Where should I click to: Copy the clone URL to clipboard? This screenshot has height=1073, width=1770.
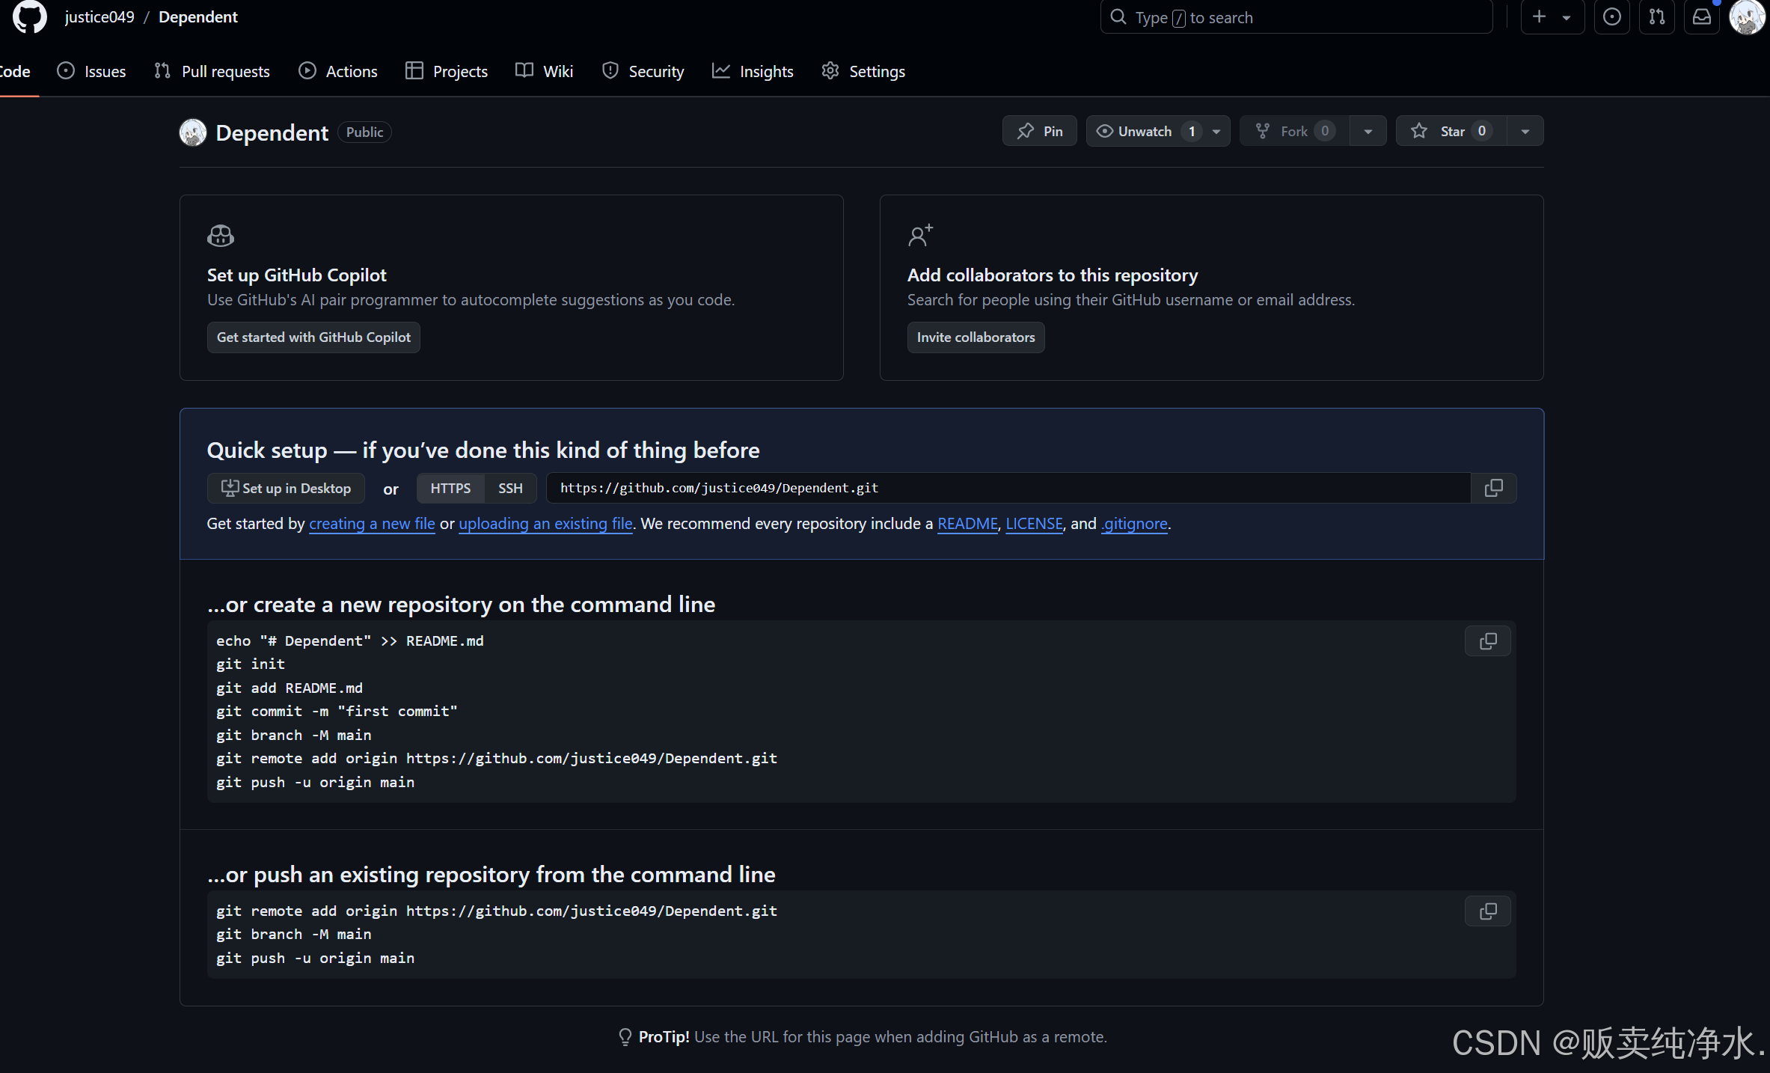[1494, 488]
